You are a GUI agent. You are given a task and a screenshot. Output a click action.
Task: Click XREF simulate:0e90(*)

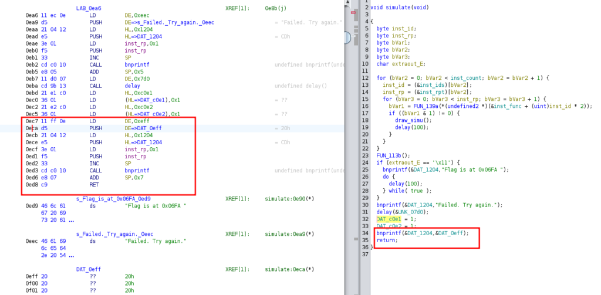coord(289,199)
